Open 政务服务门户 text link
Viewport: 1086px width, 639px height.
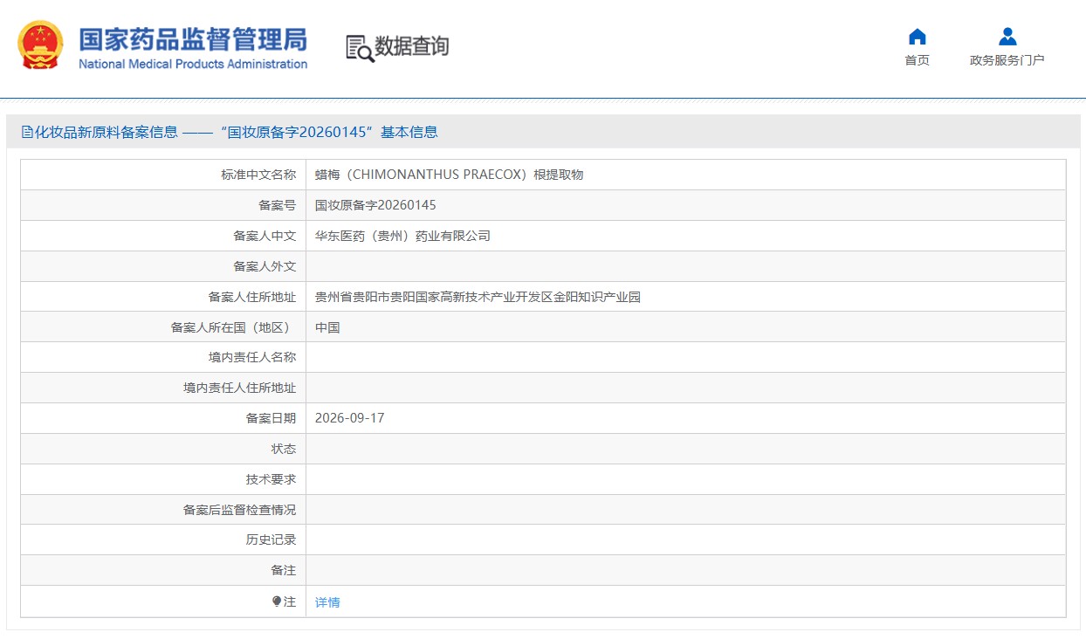pos(1007,60)
